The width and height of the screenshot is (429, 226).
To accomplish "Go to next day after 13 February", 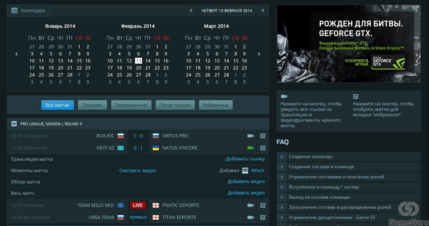I will coord(263,11).
